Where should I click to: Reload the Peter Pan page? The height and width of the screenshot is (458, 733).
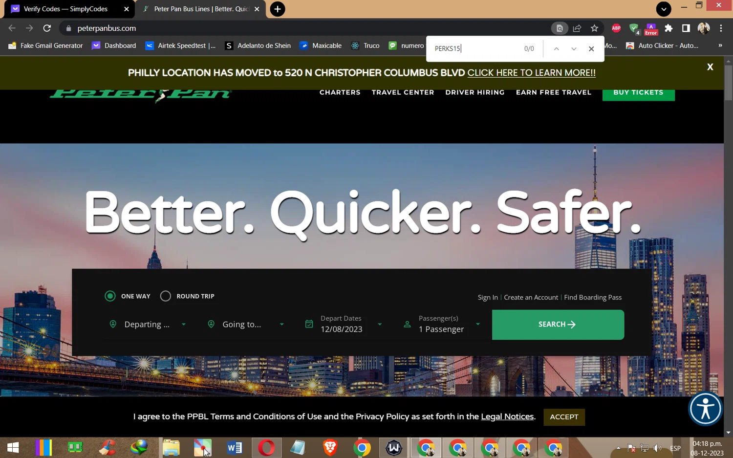[x=47, y=28]
